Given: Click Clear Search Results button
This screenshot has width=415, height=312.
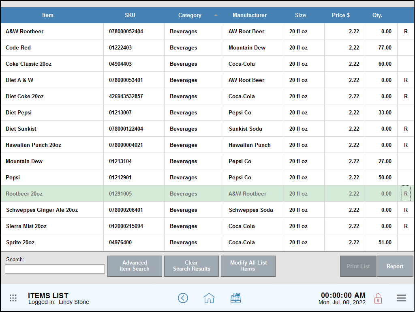Looking at the screenshot, I should pyautogui.click(x=191, y=266).
